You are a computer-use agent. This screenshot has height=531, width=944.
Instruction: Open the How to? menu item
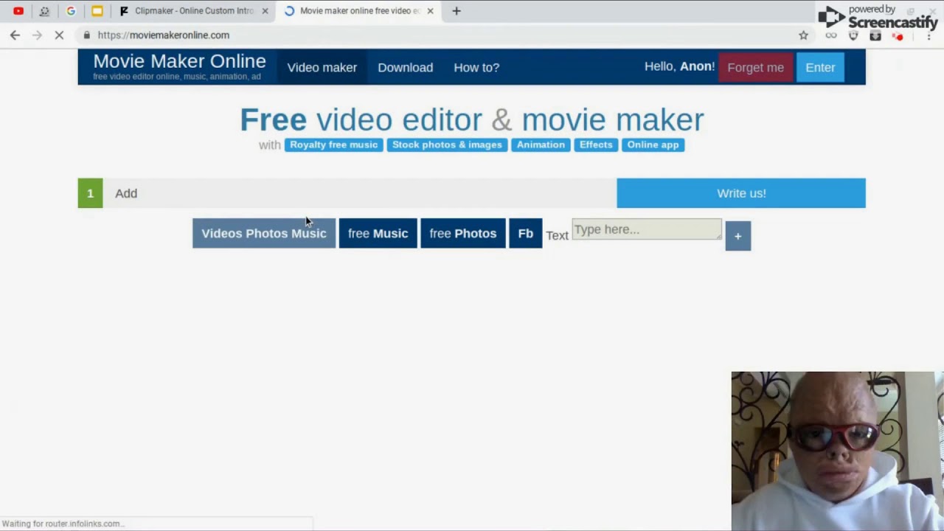coord(476,67)
